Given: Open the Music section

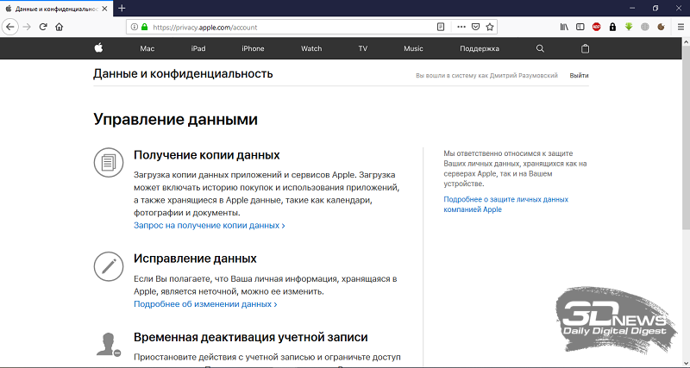Looking at the screenshot, I should 413,48.
